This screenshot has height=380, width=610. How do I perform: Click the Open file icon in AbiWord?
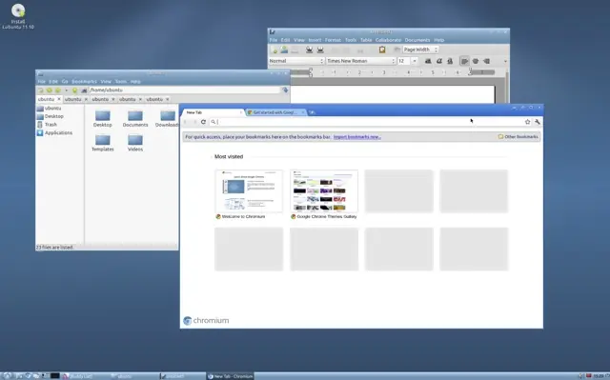pos(284,50)
